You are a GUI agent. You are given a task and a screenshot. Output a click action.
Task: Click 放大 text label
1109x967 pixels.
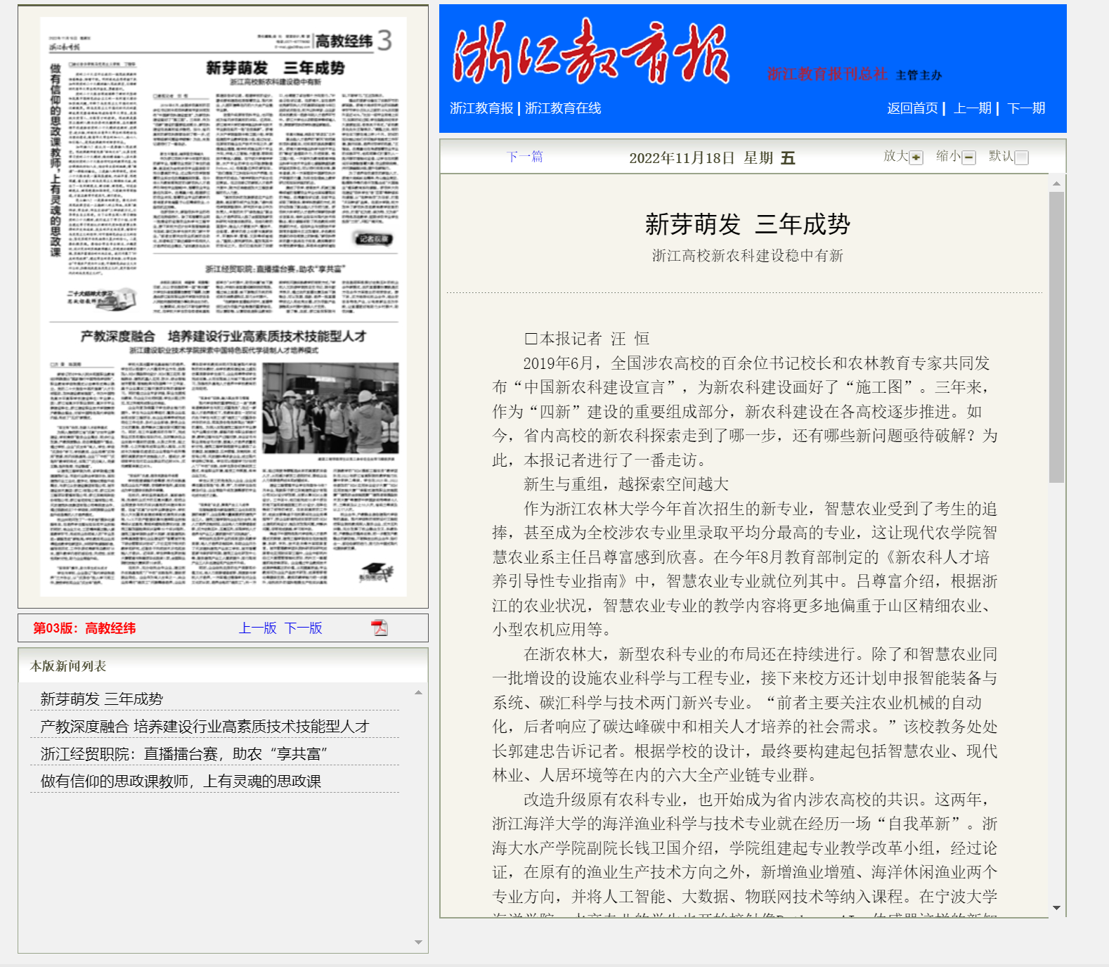pos(895,156)
